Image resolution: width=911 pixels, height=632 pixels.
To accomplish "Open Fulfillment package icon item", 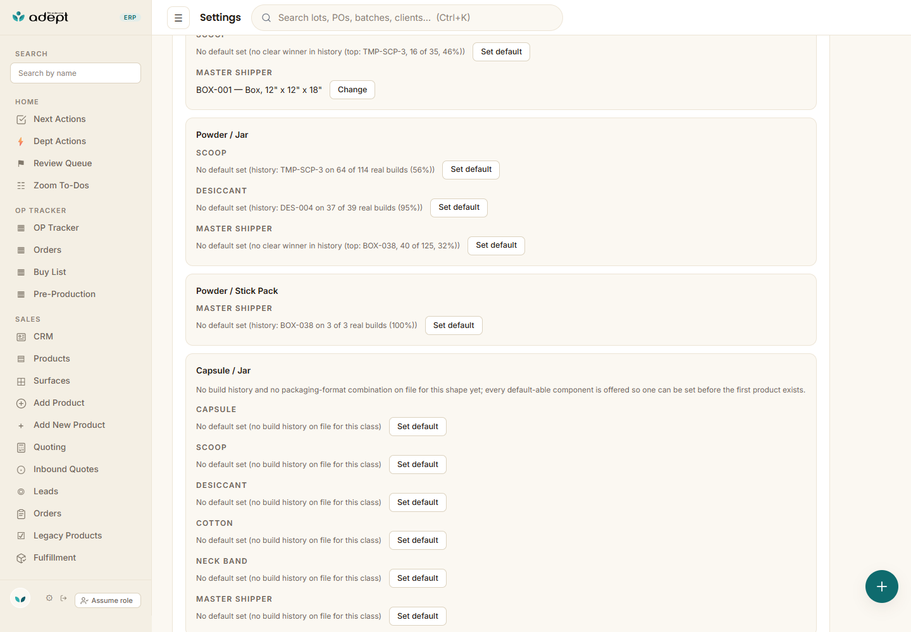I will 75,557.
